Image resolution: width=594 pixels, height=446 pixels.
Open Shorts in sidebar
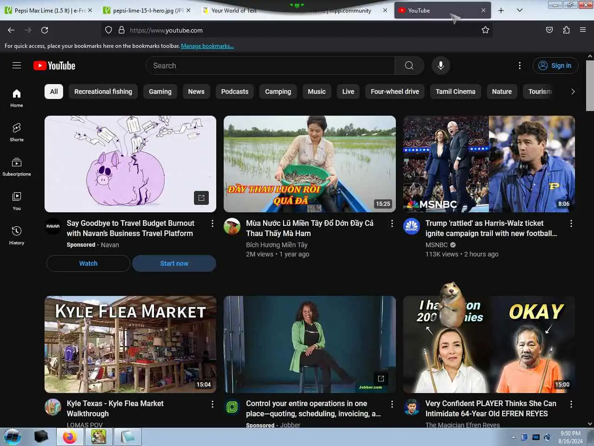pos(17,132)
